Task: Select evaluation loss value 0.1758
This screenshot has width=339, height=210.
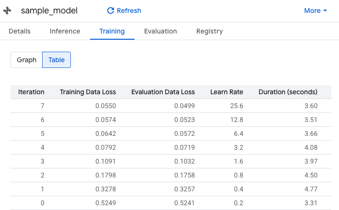Action: pyautogui.click(x=185, y=175)
